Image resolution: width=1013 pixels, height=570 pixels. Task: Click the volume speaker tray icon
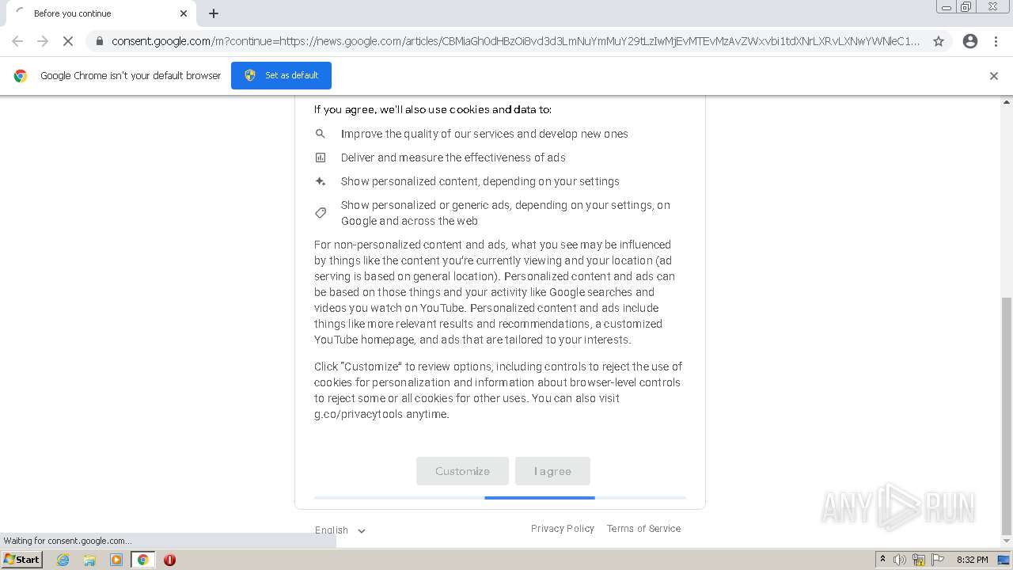[x=900, y=560]
